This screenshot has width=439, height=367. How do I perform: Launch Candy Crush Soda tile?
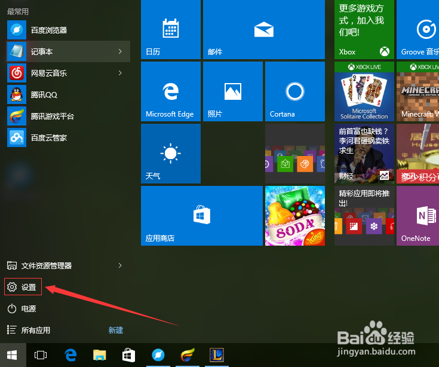(x=295, y=216)
